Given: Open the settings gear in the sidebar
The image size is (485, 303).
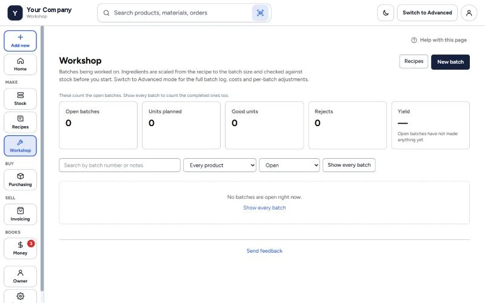Looking at the screenshot, I should (20, 296).
